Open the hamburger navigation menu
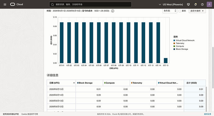214x116 pixels. 5,5
